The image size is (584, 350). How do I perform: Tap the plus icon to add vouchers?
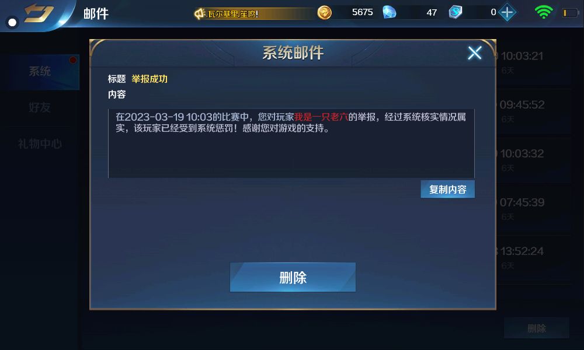click(x=507, y=13)
